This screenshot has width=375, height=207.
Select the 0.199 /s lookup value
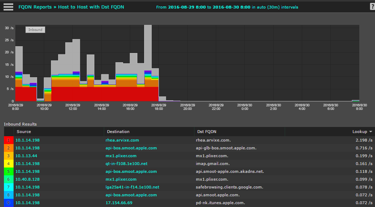(364, 156)
